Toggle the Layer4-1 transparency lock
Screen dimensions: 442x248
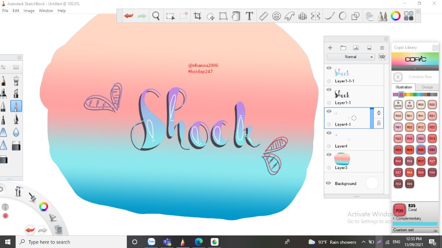(379, 123)
